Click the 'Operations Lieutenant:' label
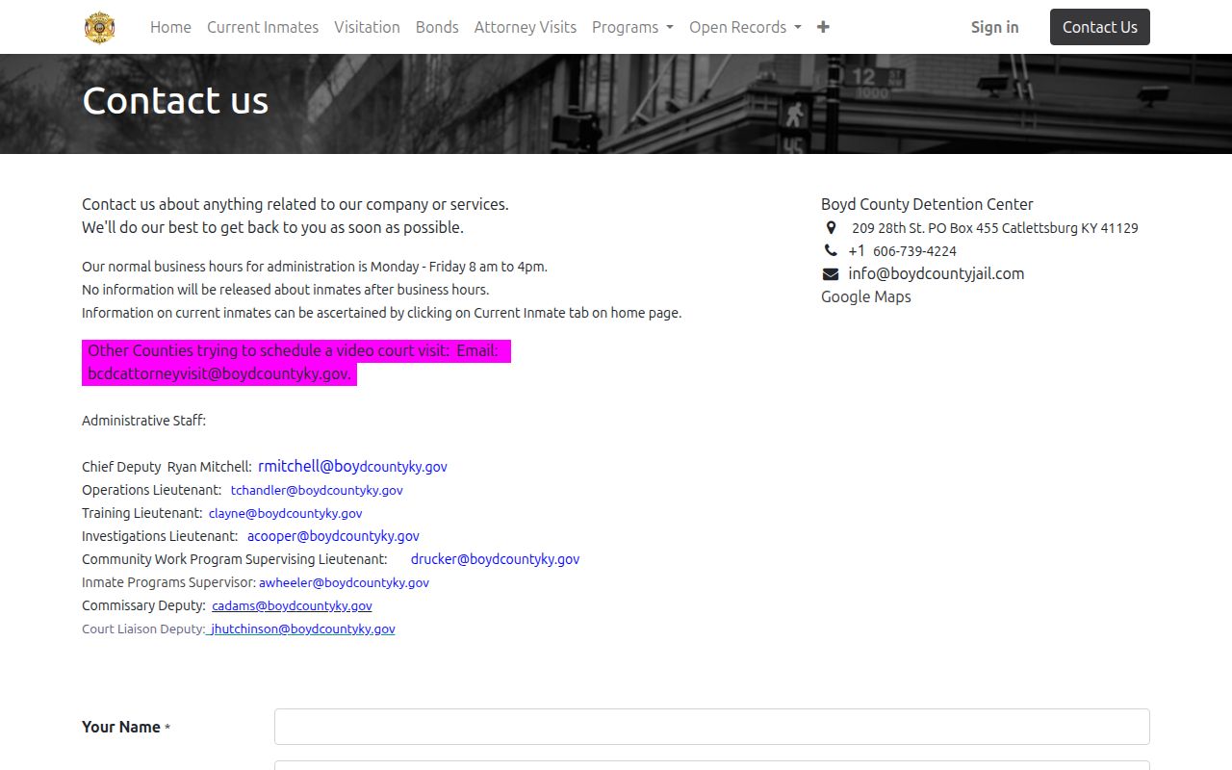1232x770 pixels. pos(151,490)
